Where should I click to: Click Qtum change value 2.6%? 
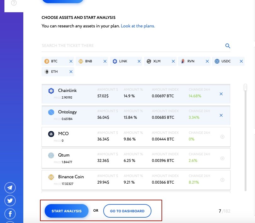[x=193, y=161]
